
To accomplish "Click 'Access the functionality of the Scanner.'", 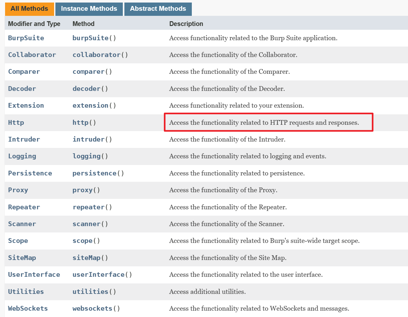I will coord(227,224).
